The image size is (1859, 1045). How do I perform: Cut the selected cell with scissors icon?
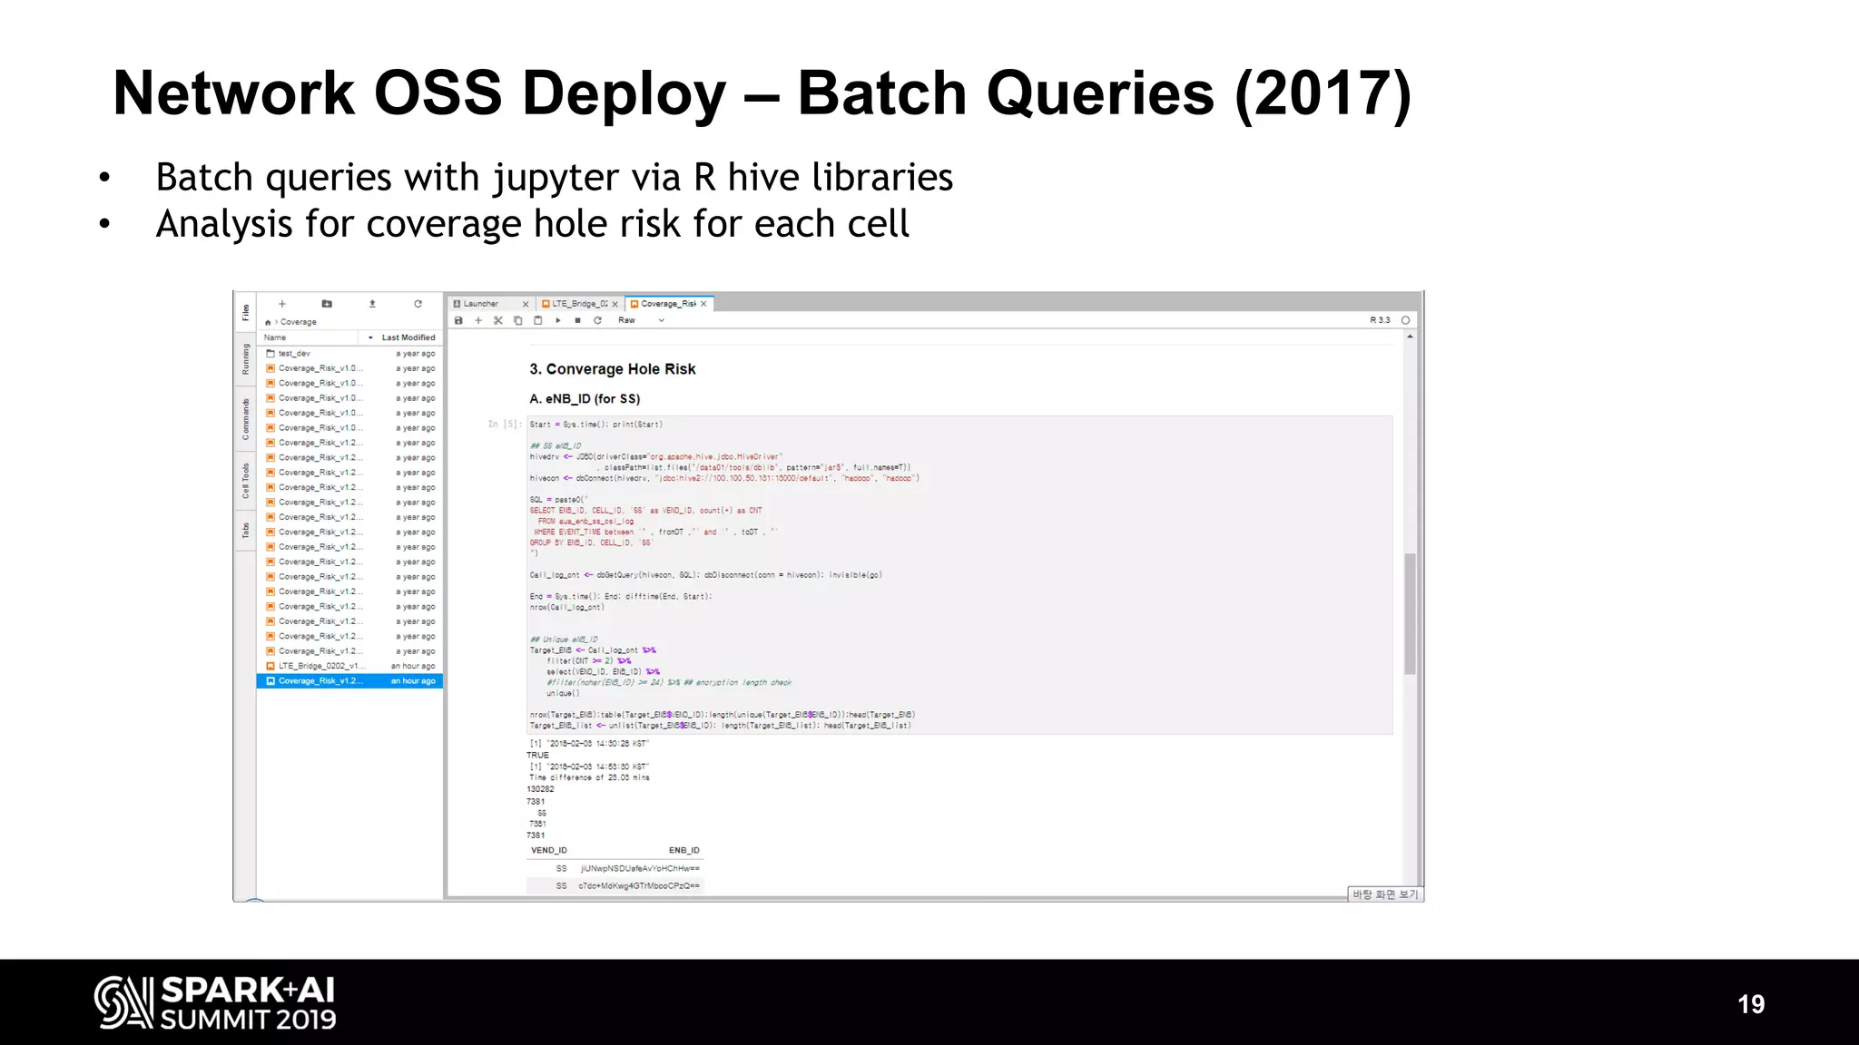(x=498, y=320)
